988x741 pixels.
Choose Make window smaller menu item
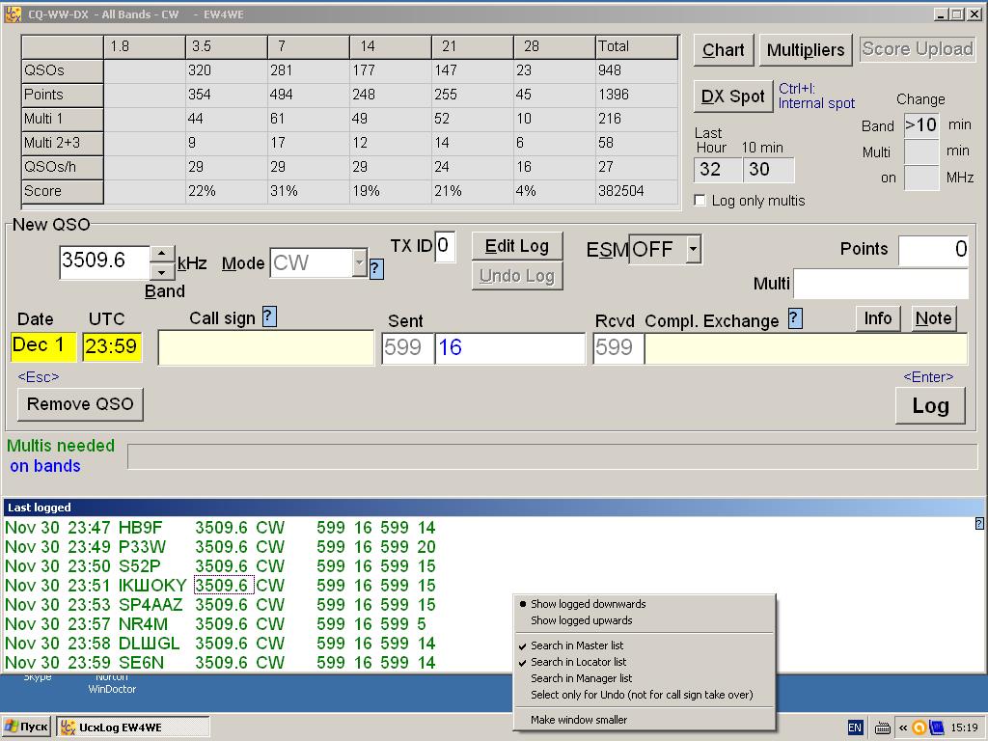578,720
